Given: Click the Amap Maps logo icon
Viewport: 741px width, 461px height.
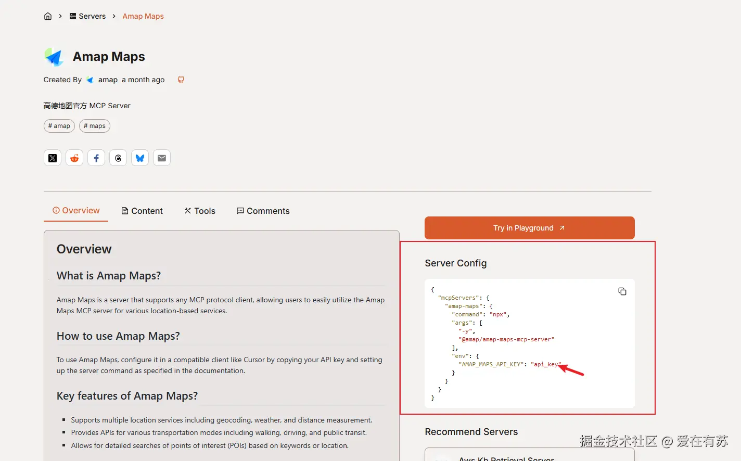Looking at the screenshot, I should (54, 57).
